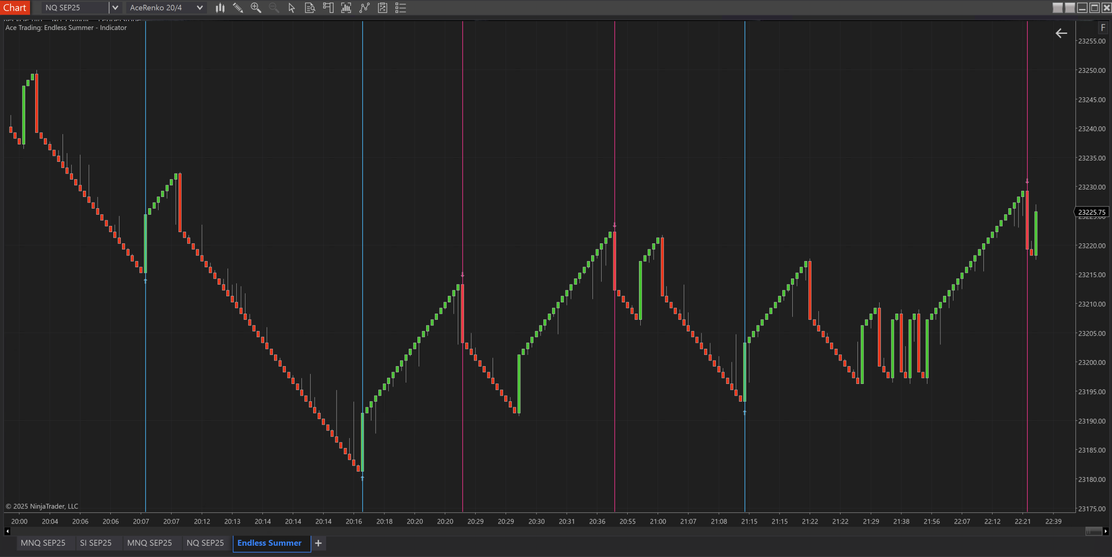Click the left arrow return-to-current icon

[1061, 33]
